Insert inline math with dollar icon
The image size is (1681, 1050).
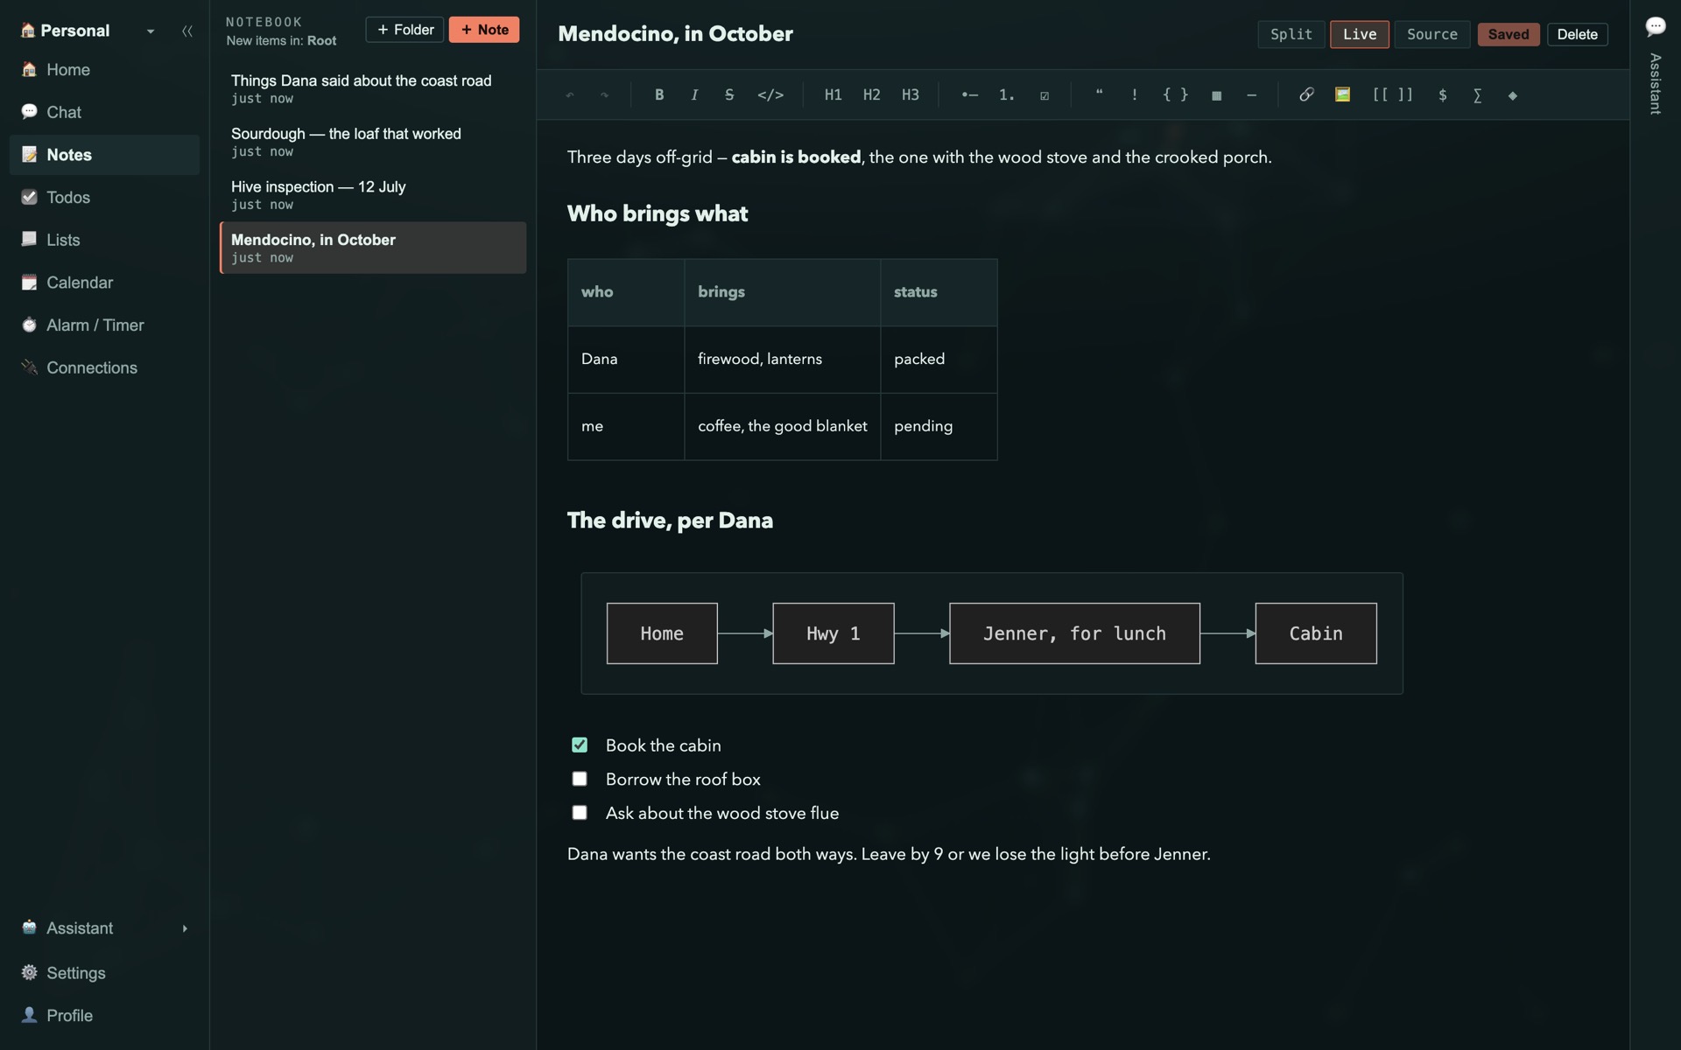(x=1442, y=94)
